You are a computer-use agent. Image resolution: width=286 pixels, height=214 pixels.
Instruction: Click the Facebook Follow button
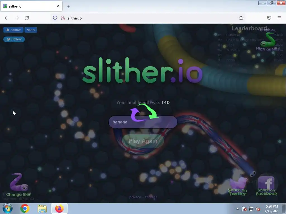[13, 30]
